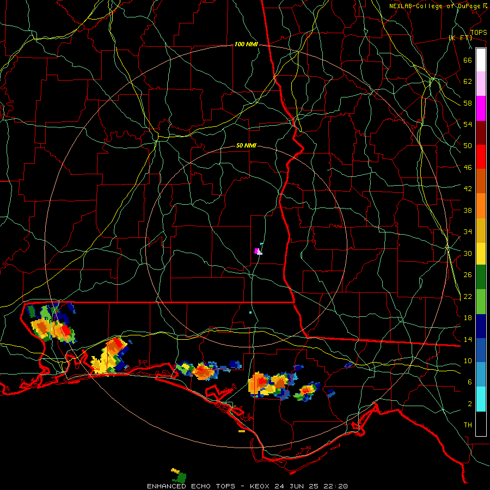Click the white swatch in the tops legend
The width and height of the screenshot is (490, 490).
(481, 60)
